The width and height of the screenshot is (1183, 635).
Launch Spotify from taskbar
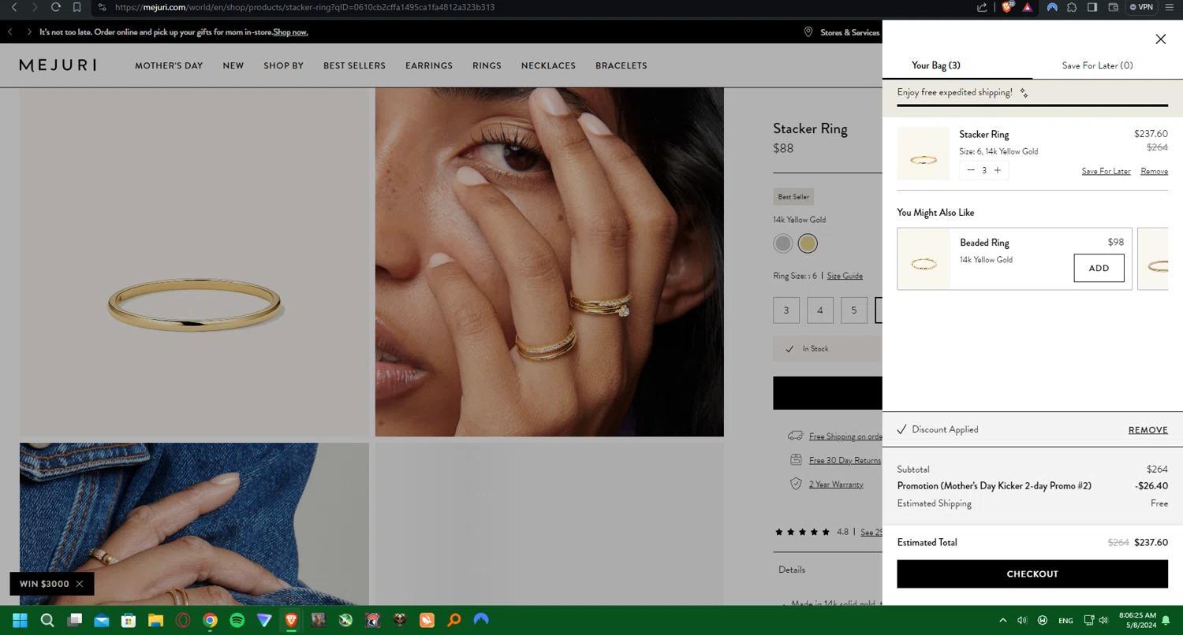(x=237, y=620)
